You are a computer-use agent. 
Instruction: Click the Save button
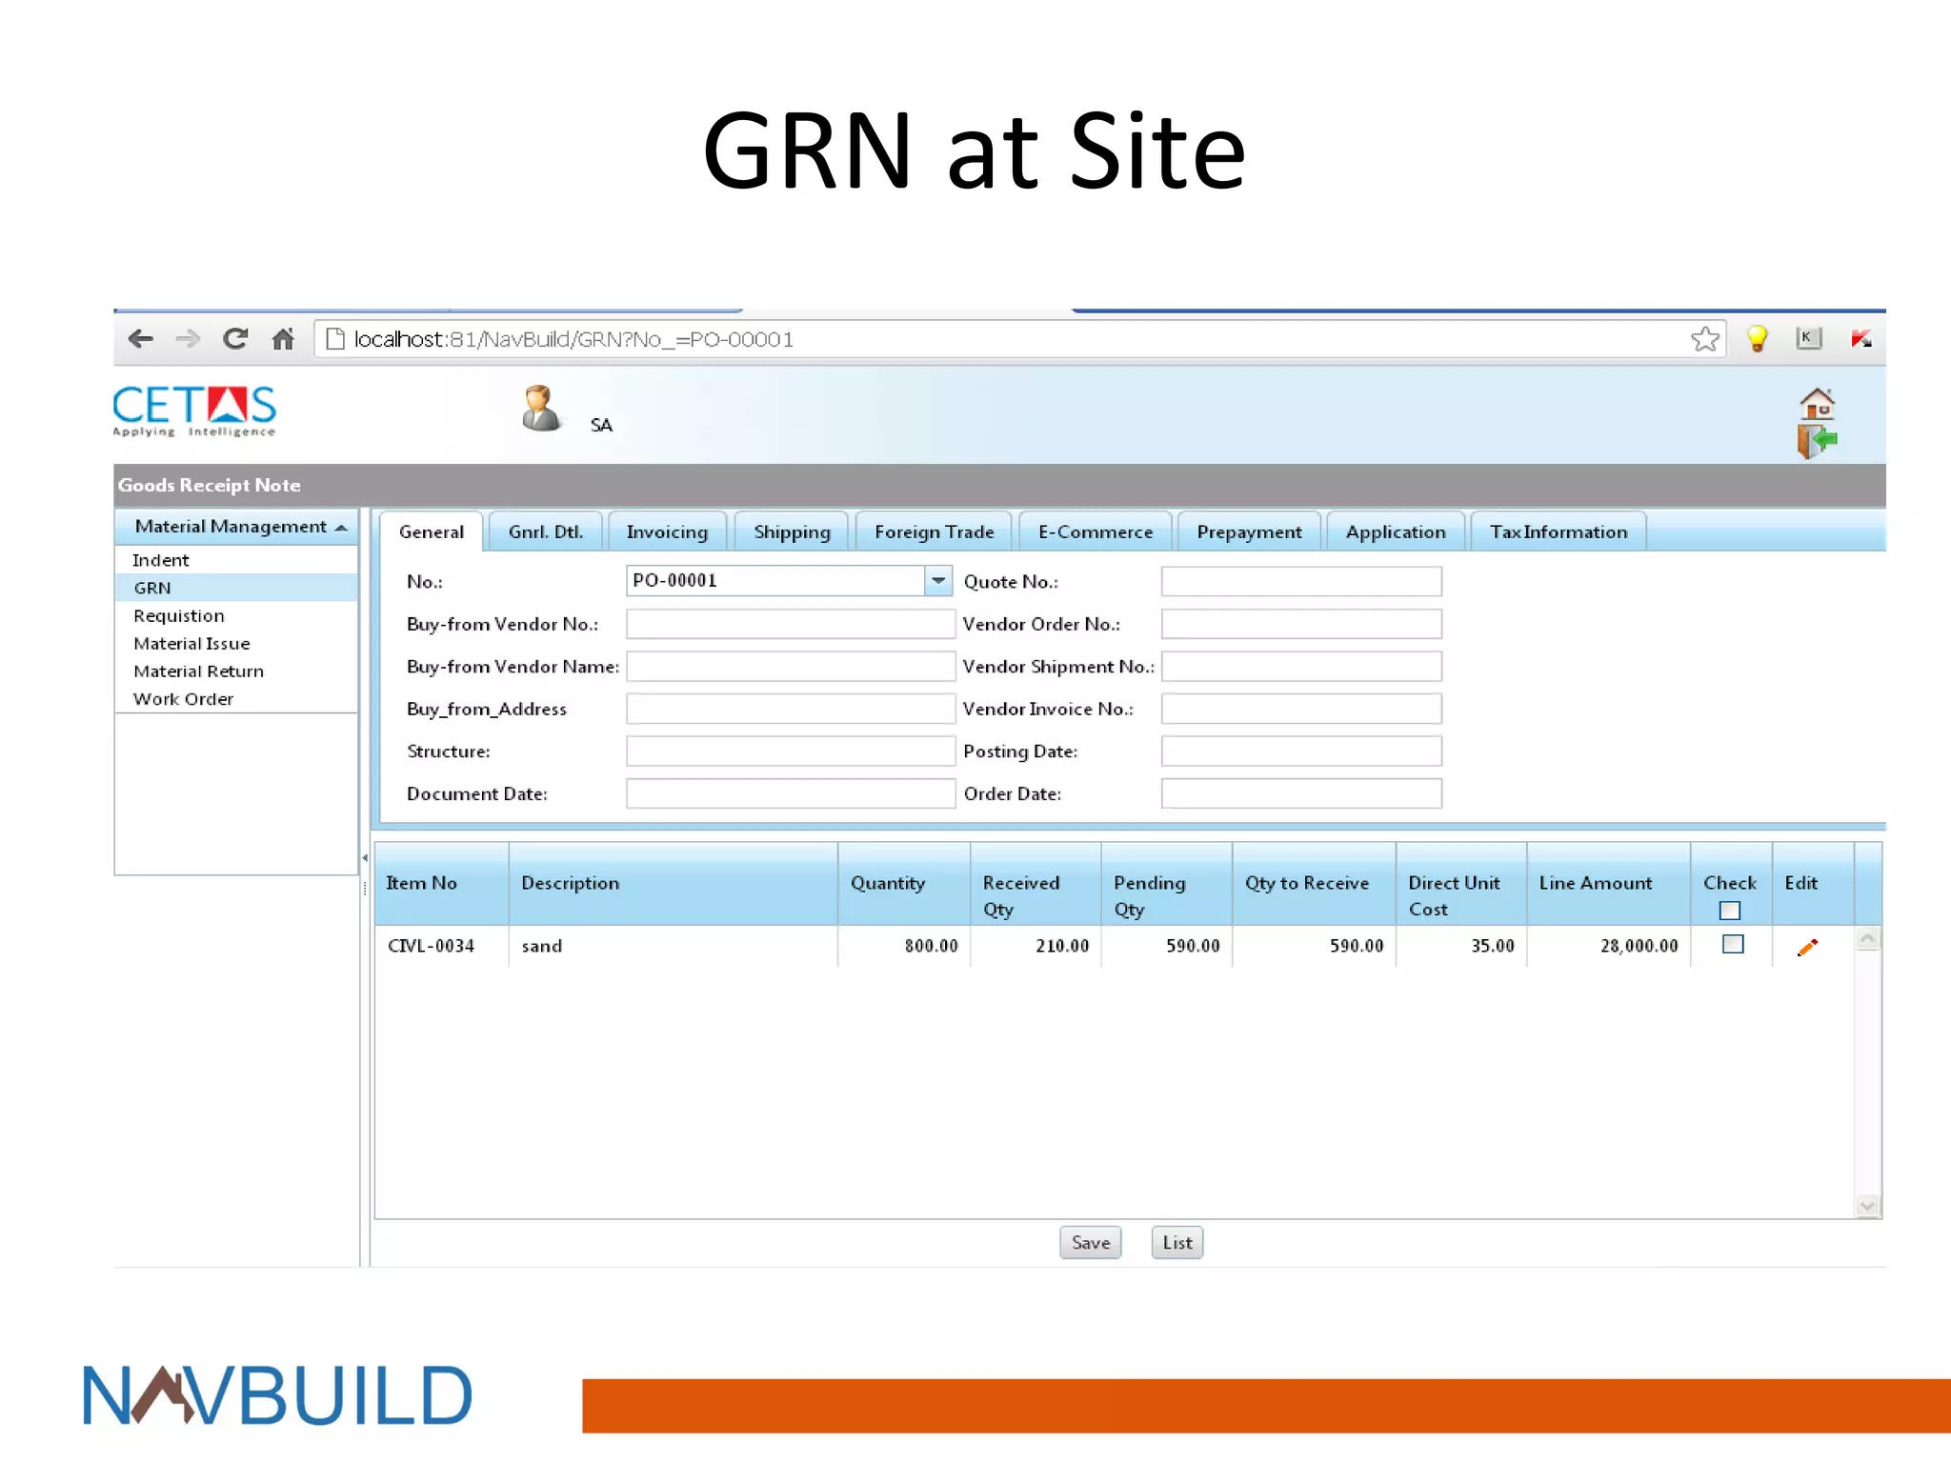click(x=1090, y=1242)
